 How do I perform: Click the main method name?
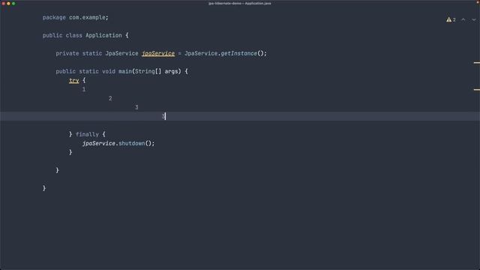tap(125, 71)
